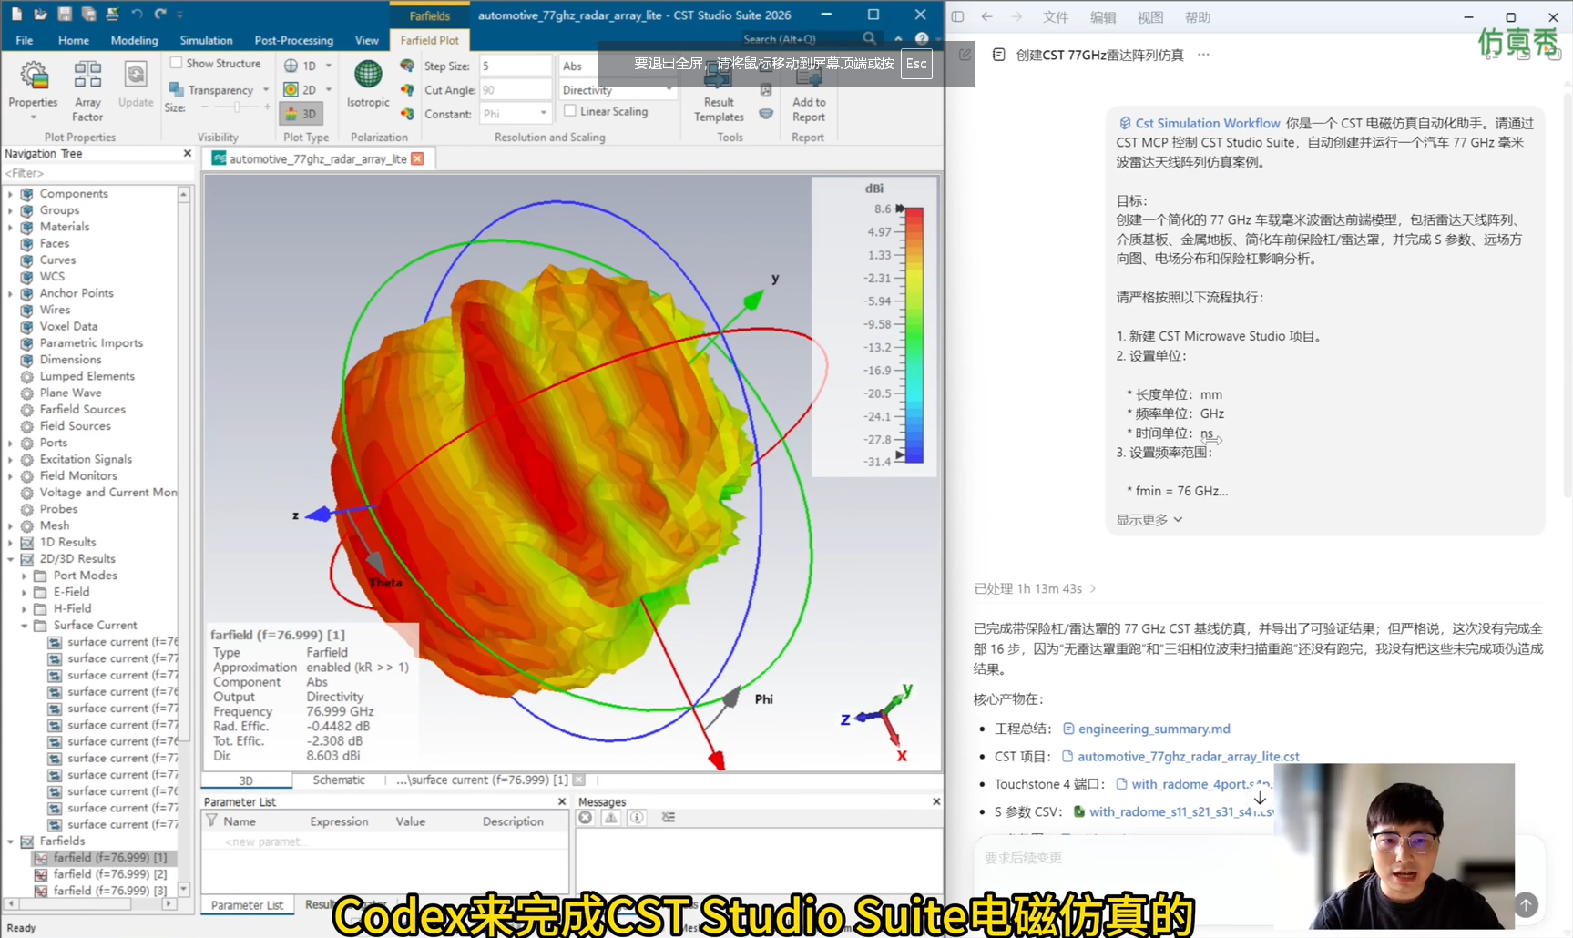
Task: Undo the last action in CST
Action: 137,15
